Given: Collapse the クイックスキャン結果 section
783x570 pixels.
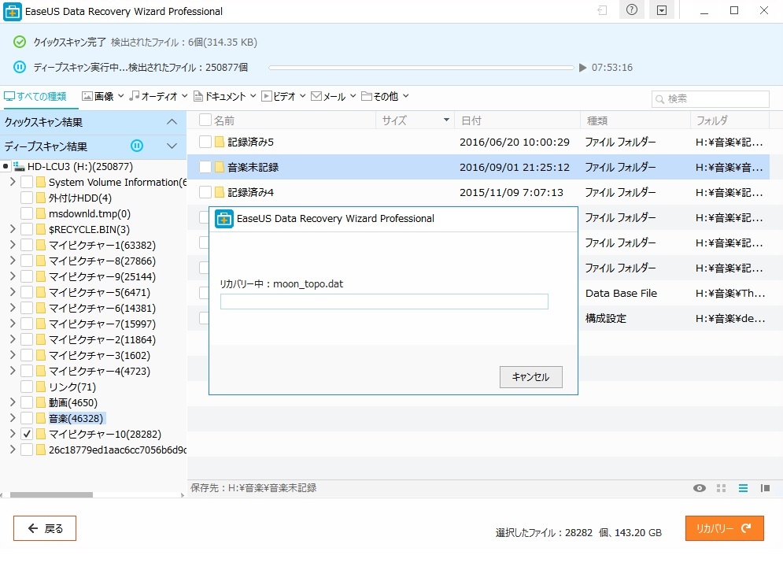Looking at the screenshot, I should [x=172, y=121].
